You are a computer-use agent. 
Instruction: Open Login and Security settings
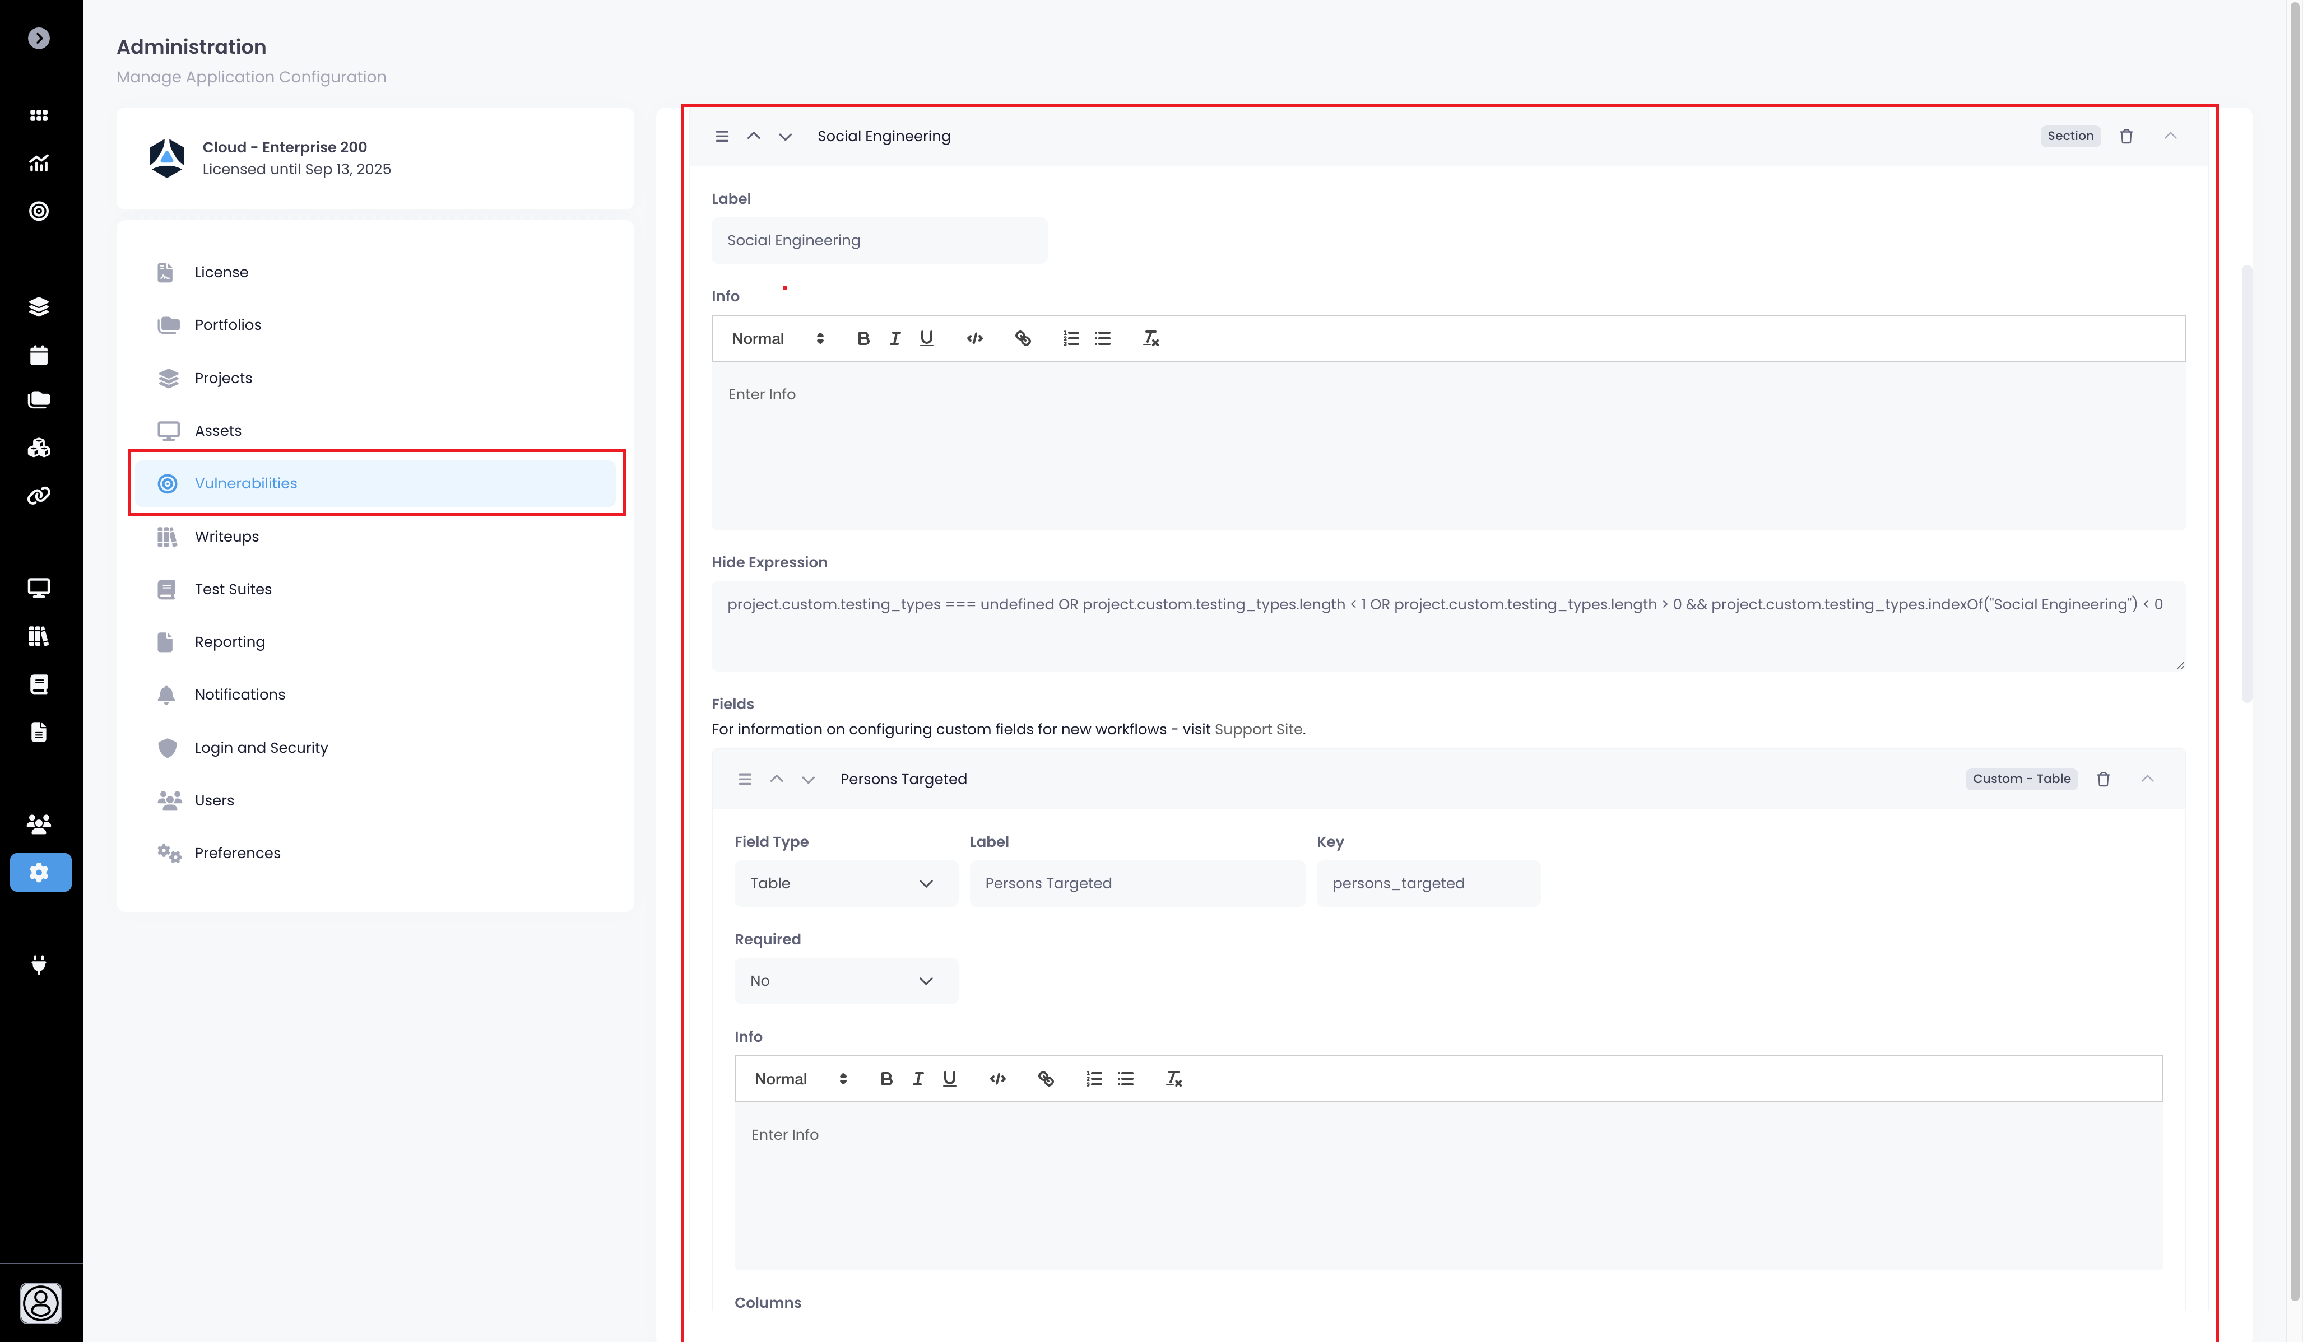coord(261,747)
